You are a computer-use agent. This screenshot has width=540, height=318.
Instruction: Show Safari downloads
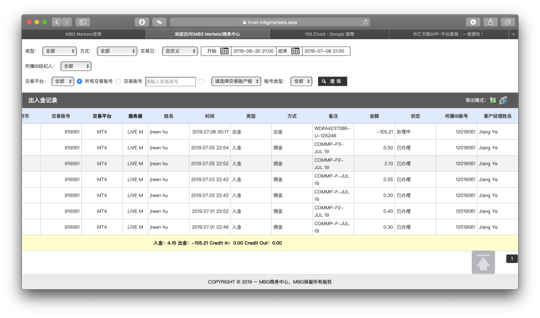click(473, 22)
